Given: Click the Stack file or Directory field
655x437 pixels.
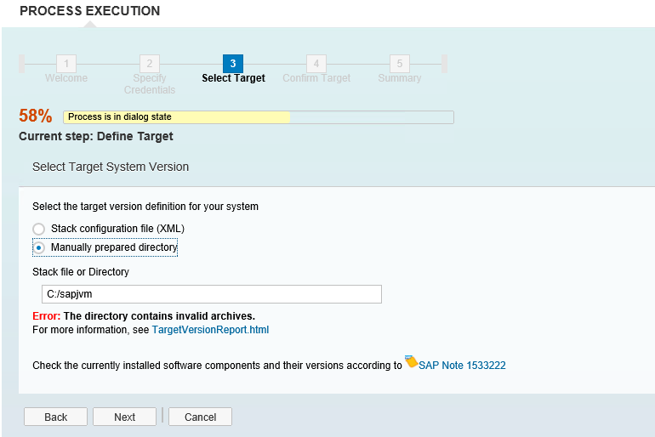Looking at the screenshot, I should click(x=211, y=294).
